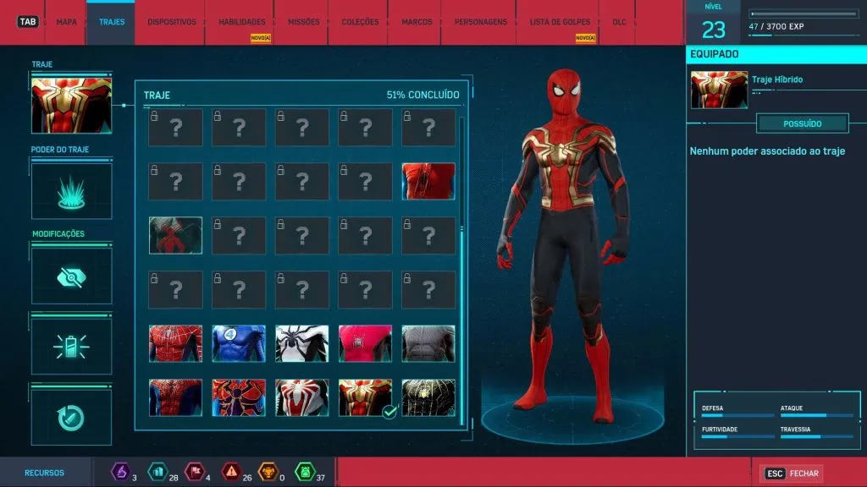Screen dimensions: 867x487
Task: Go to the Missões tab
Action: click(x=304, y=22)
